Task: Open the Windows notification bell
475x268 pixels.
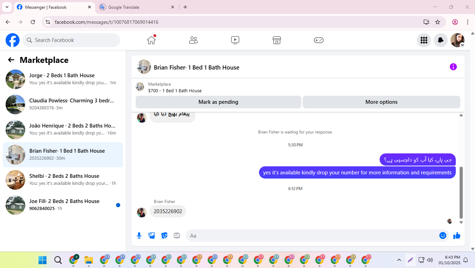Action: (x=466, y=260)
